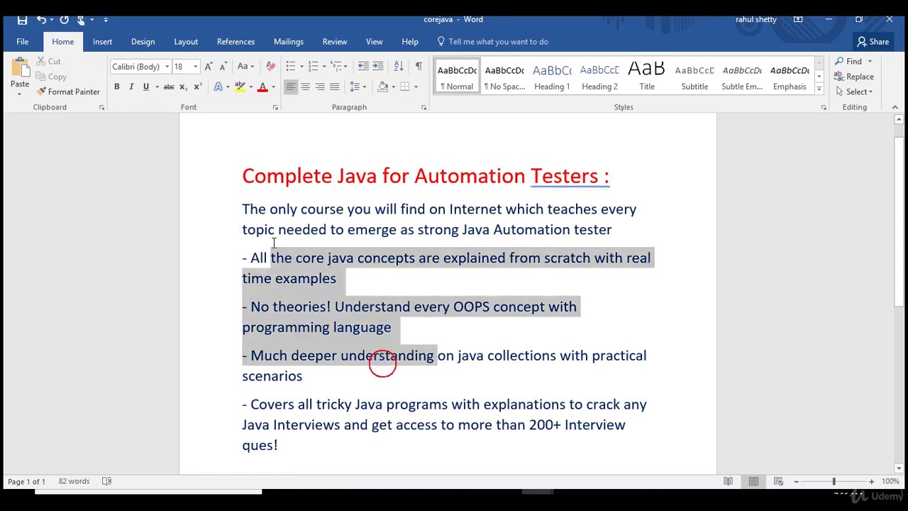Switch to the Design tab
908x511 pixels.
143,42
